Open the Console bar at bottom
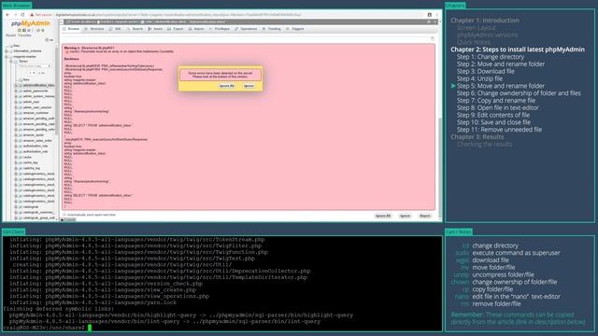Image resolution: width=598 pixels, height=336 pixels. tap(68, 220)
